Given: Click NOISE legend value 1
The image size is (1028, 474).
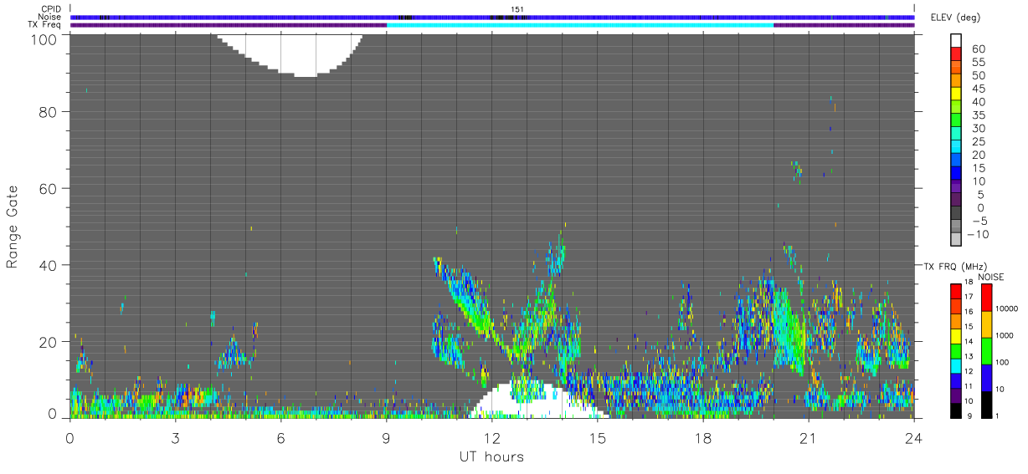Looking at the screenshot, I should pos(999,416).
